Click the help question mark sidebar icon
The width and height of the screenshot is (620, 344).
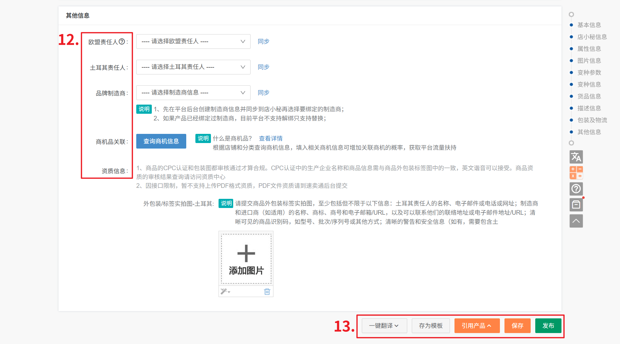pos(576,189)
